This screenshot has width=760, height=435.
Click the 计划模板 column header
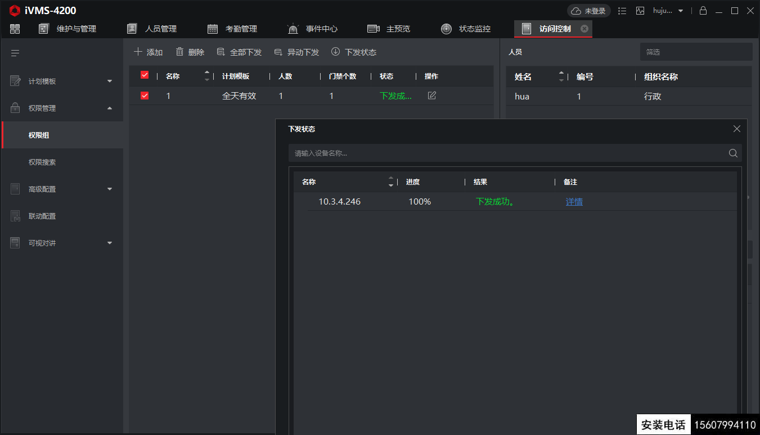pyautogui.click(x=236, y=76)
